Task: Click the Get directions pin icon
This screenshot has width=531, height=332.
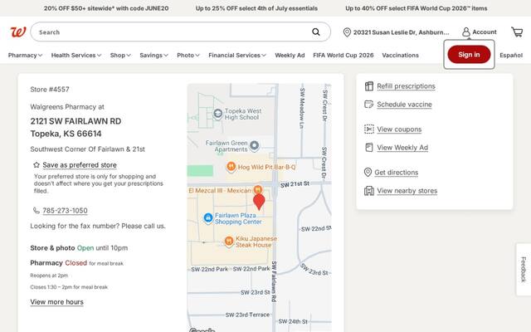Action: pos(368,172)
